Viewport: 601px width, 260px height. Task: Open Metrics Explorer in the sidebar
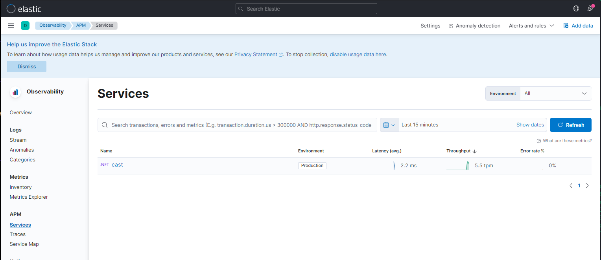tap(29, 197)
